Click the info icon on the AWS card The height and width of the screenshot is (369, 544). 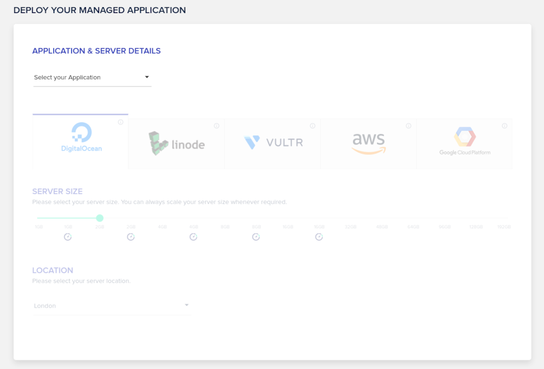pyautogui.click(x=409, y=126)
